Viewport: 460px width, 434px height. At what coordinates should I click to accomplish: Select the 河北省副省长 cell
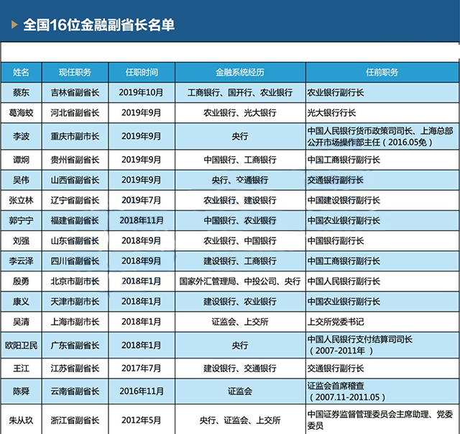click(75, 113)
